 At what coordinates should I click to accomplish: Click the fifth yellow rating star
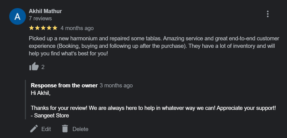click(x=55, y=28)
